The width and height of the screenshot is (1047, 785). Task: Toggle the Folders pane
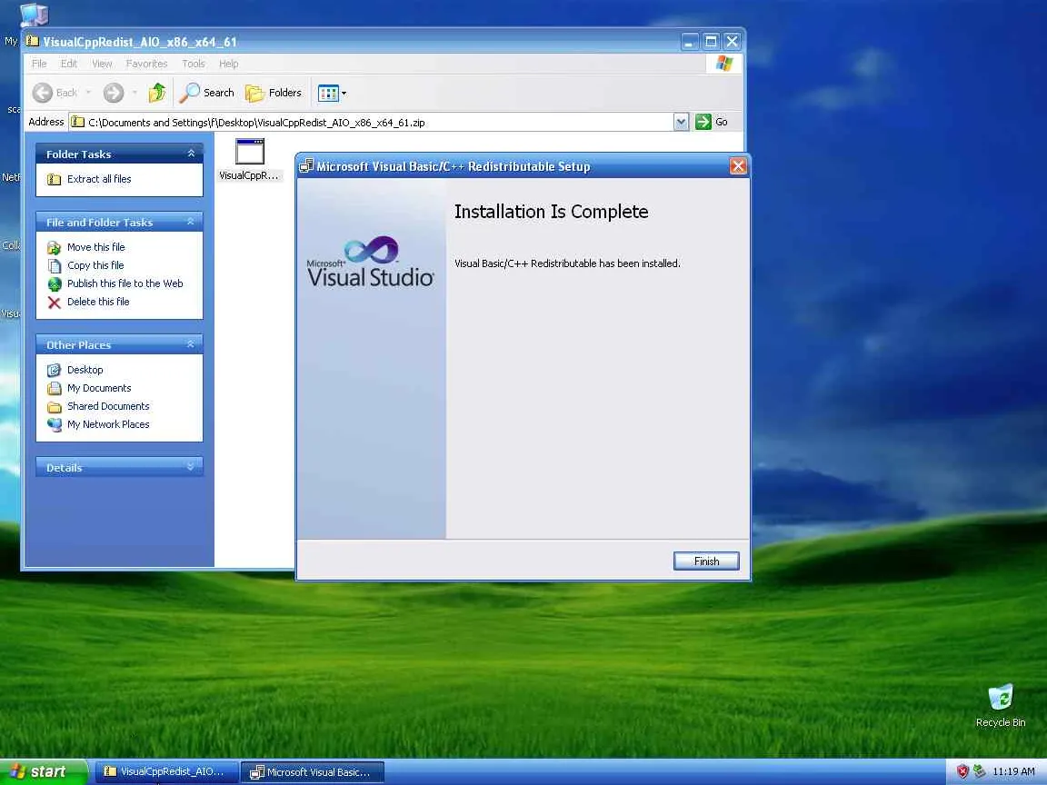click(x=274, y=93)
